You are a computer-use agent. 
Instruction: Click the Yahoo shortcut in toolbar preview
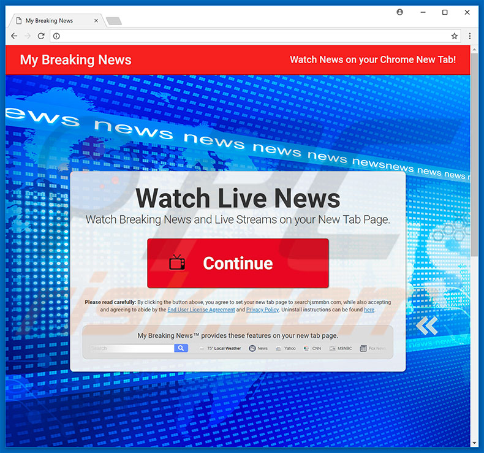tap(285, 348)
